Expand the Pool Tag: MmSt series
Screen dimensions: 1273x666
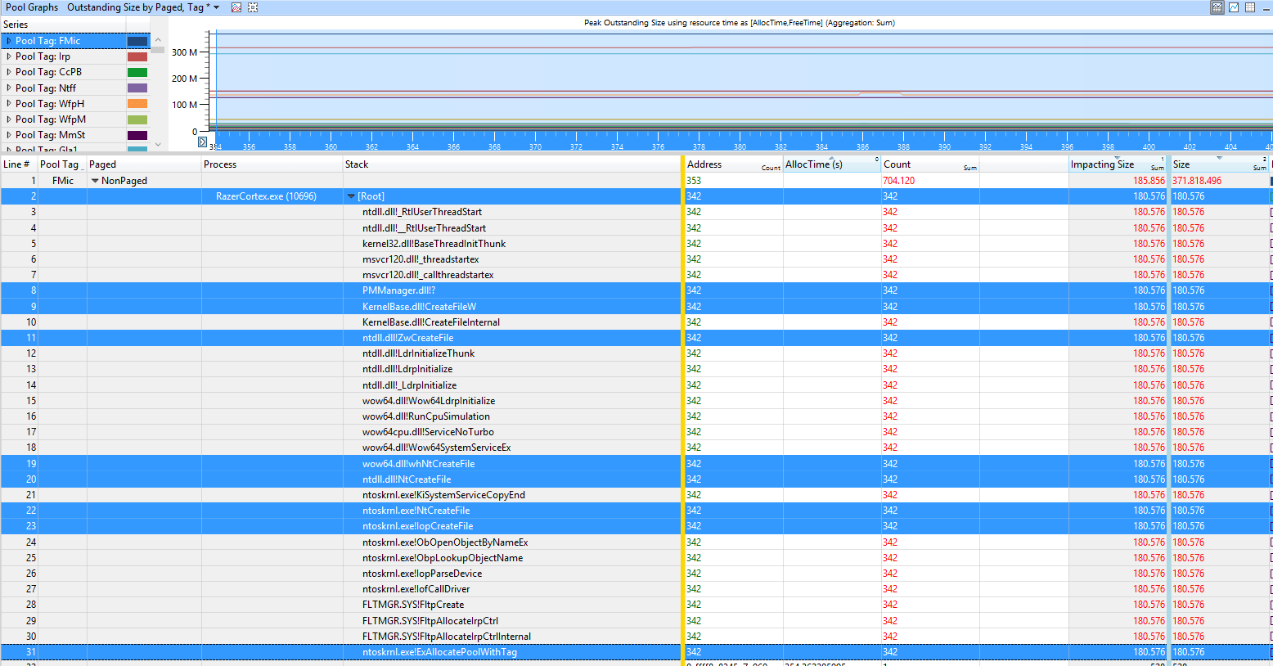coord(9,135)
